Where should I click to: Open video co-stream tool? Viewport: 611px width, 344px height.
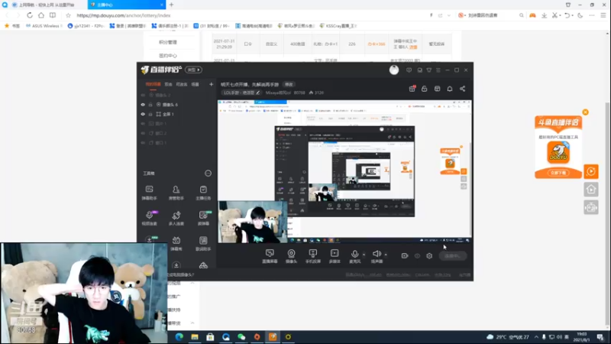pos(149,218)
